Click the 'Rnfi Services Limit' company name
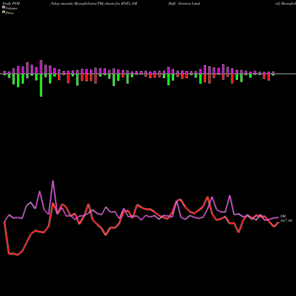Viewport: 296px width, 296px height. 184,4
